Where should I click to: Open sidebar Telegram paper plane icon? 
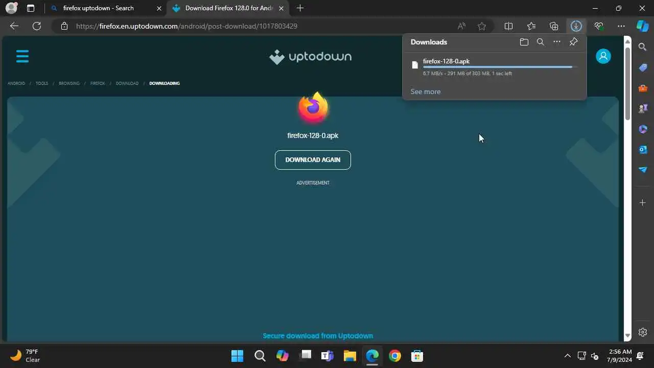(643, 170)
